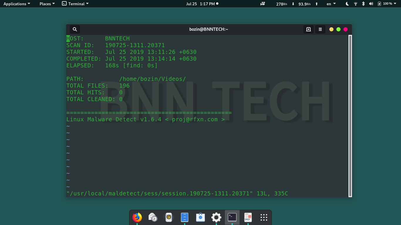The width and height of the screenshot is (401, 225).
Task: Open the search in Terminal header bar
Action: point(74,29)
